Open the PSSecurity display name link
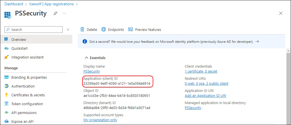This screenshot has width=291, height=125. [92, 71]
